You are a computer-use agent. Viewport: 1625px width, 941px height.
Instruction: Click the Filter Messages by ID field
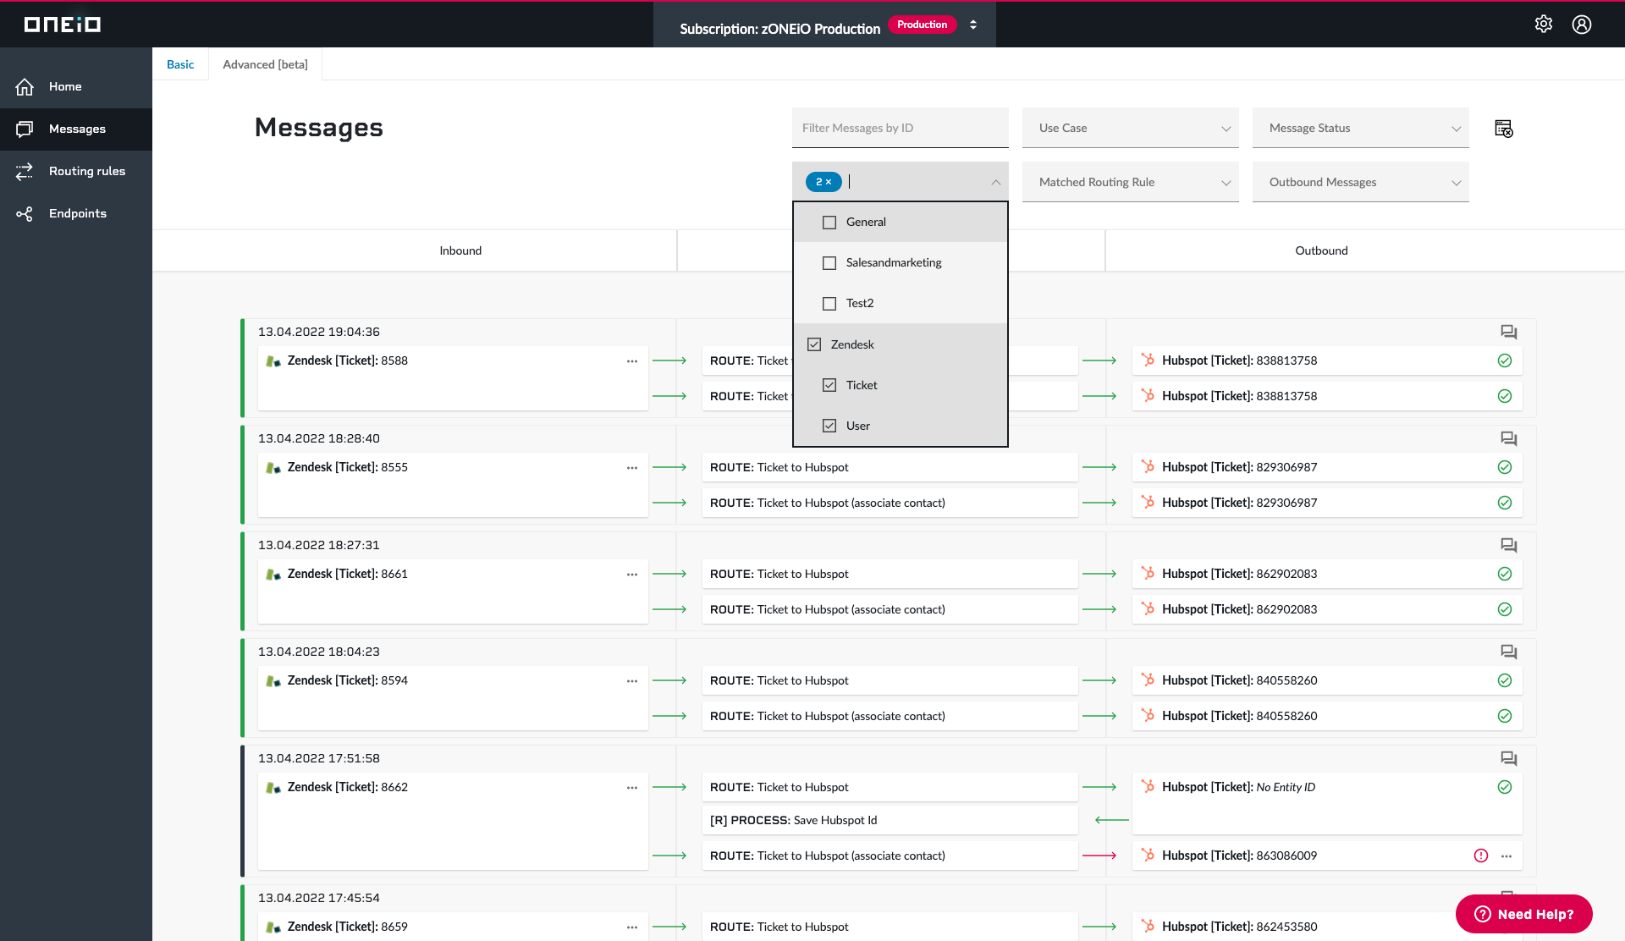(x=901, y=128)
